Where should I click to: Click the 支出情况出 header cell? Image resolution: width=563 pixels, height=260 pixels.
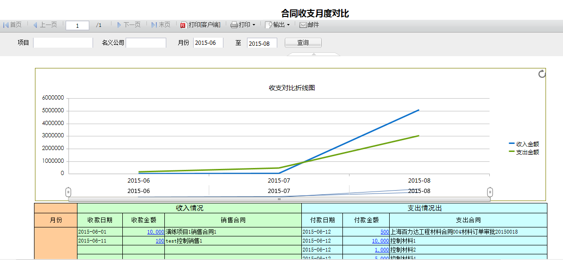425,209
